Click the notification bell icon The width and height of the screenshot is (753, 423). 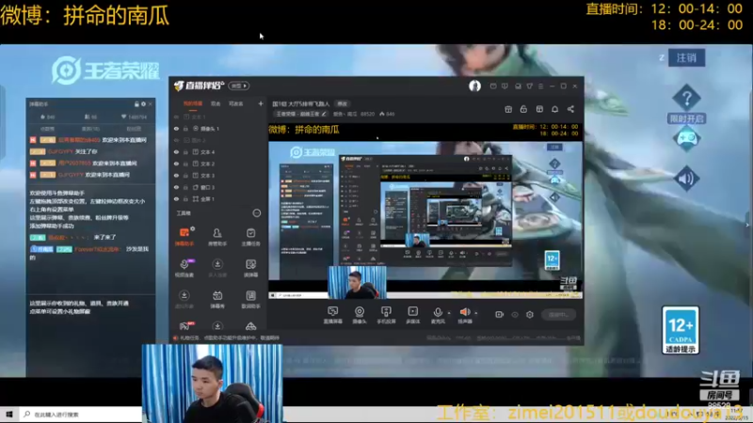tap(554, 109)
